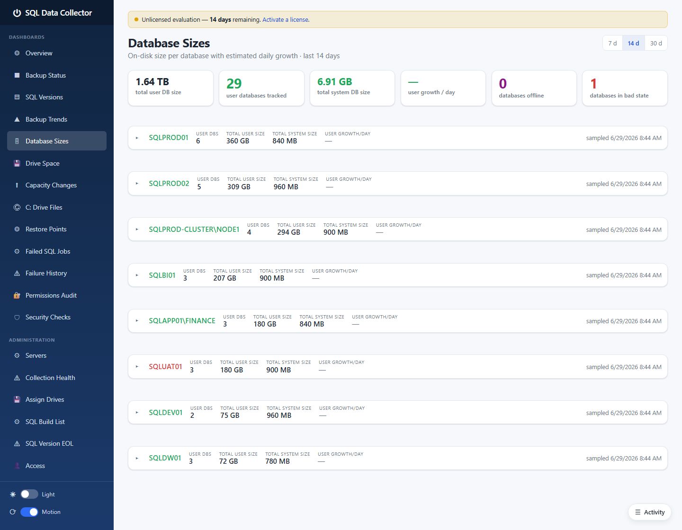
Task: Click the Backup Status sidebar icon
Action: (x=17, y=75)
